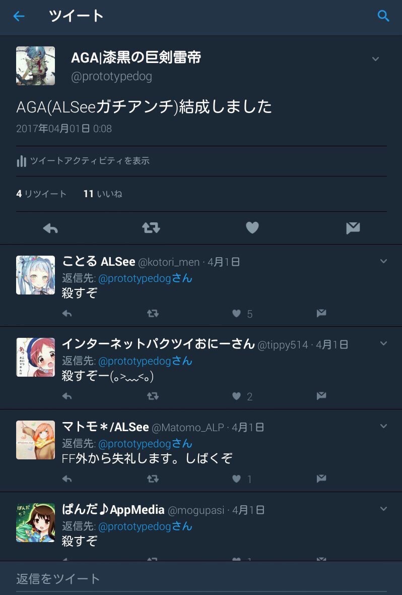
Task: Open chevron menu on kotori_men reply
Action: coord(383,261)
